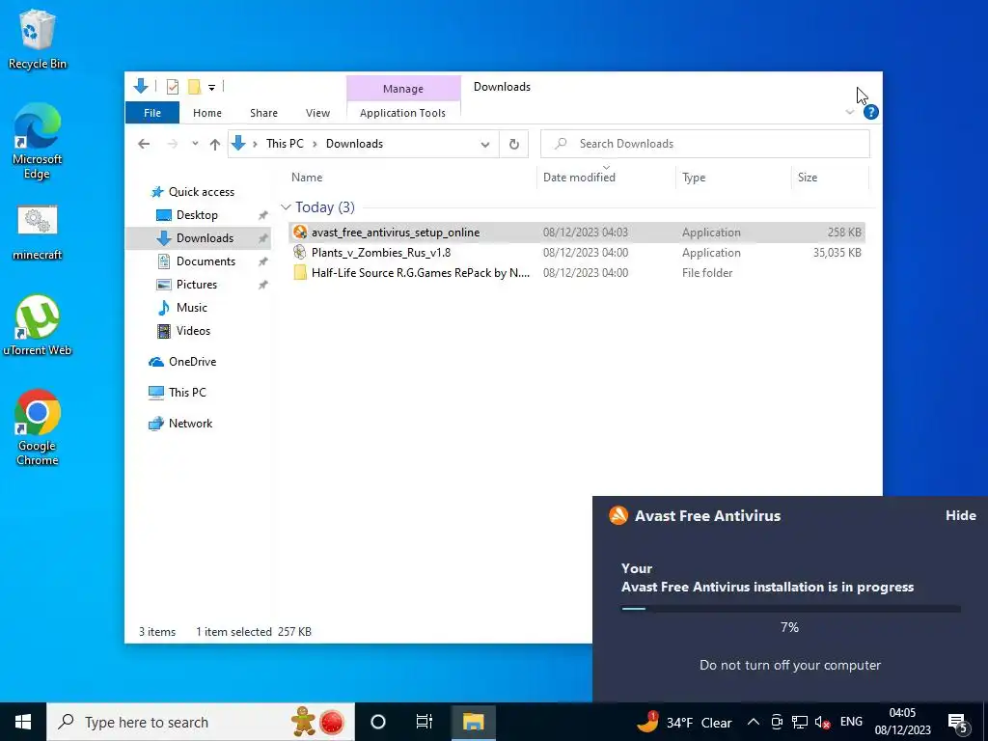The image size is (988, 741).
Task: Select OneDrive in the navigation pane
Action: point(192,362)
